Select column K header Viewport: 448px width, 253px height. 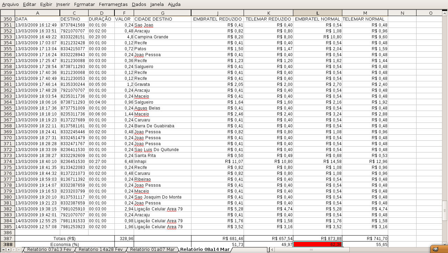pyautogui.click(x=268, y=13)
